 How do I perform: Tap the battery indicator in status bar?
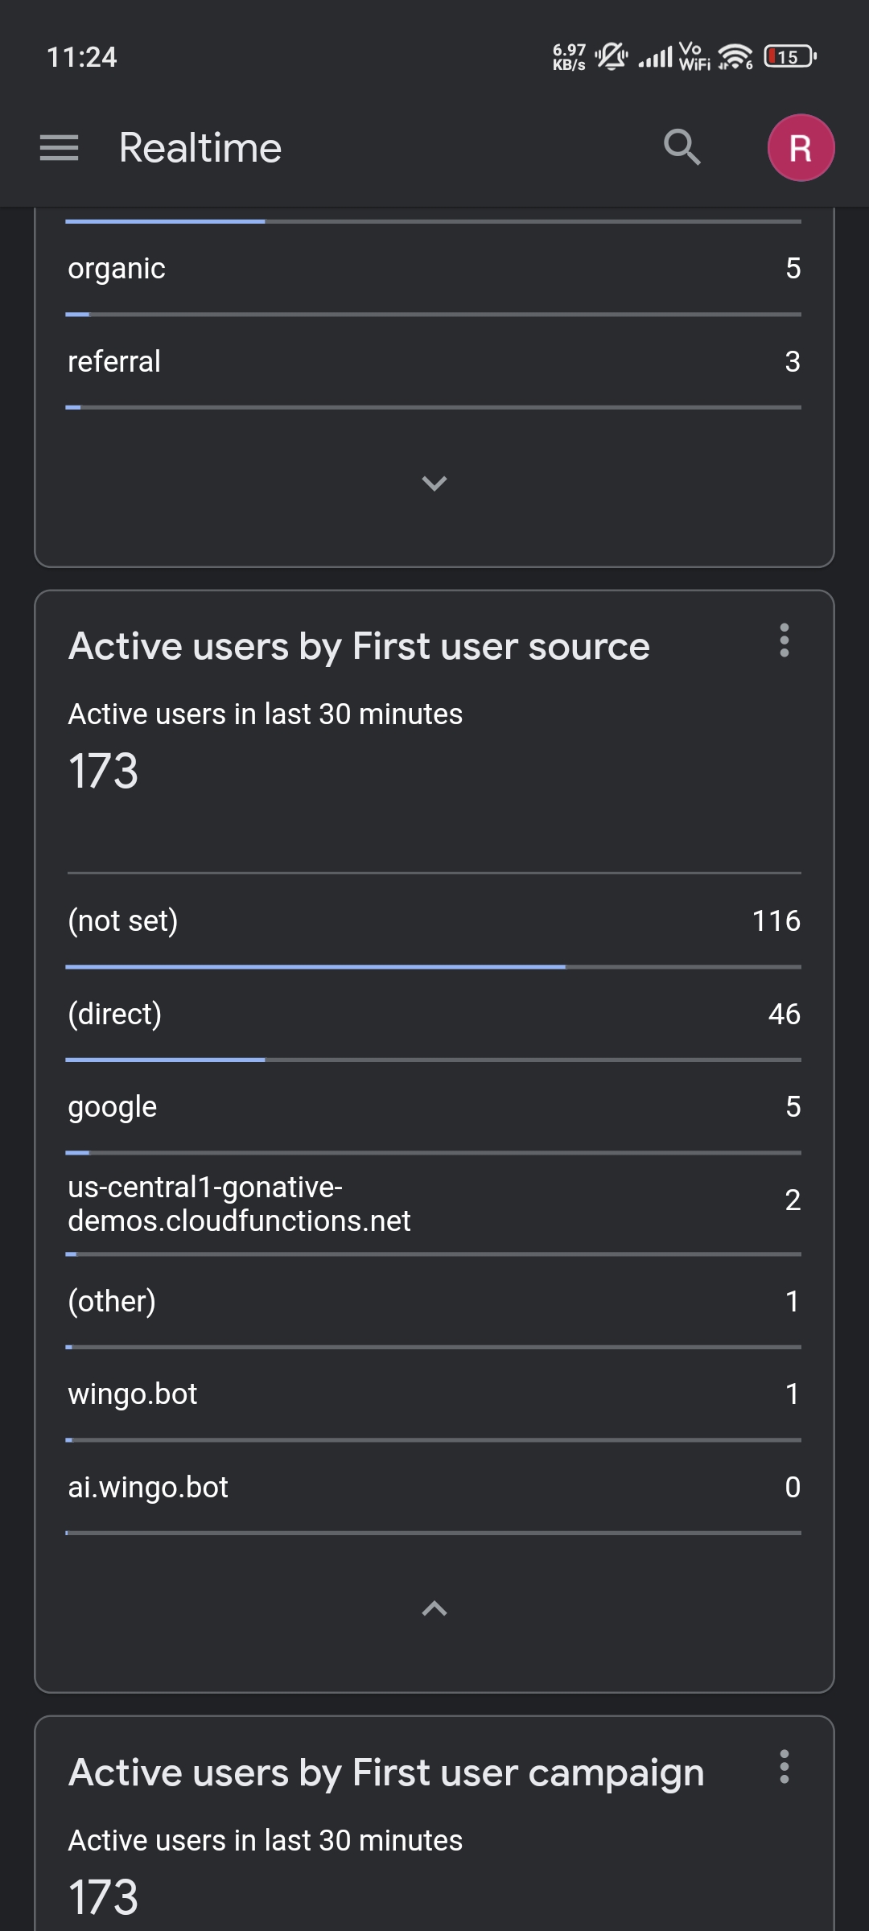(789, 56)
